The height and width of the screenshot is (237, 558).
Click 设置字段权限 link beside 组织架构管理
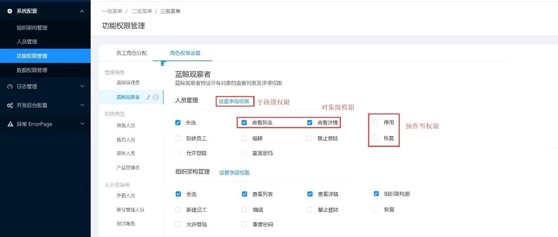coord(234,173)
